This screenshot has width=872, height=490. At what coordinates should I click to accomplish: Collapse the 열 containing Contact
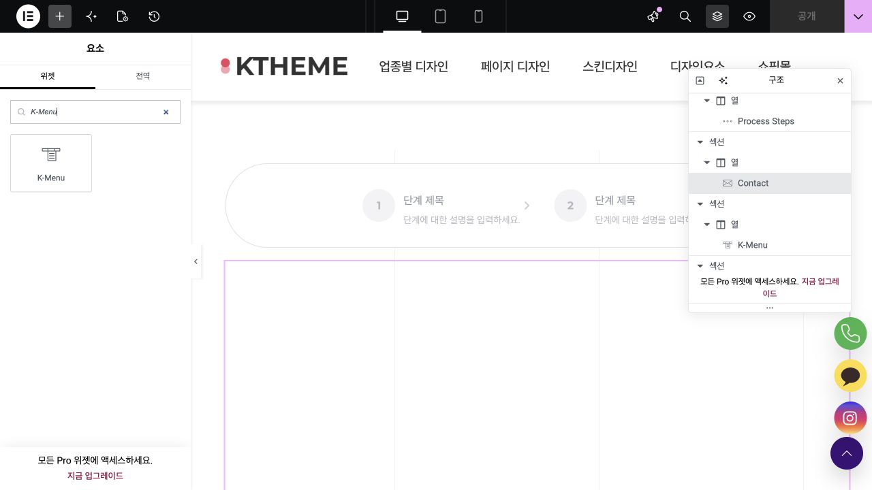point(707,163)
